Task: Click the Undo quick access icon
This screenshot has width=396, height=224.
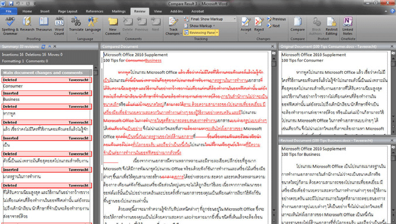Action: (x=18, y=4)
